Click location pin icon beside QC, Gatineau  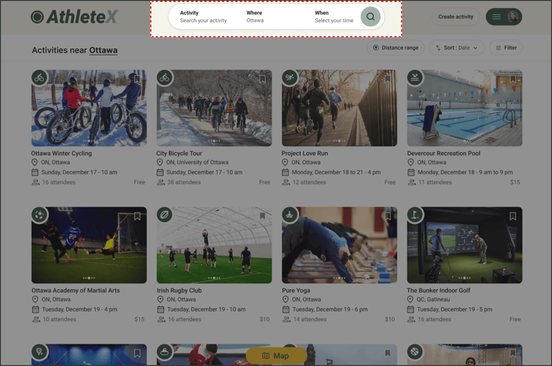[410, 299]
